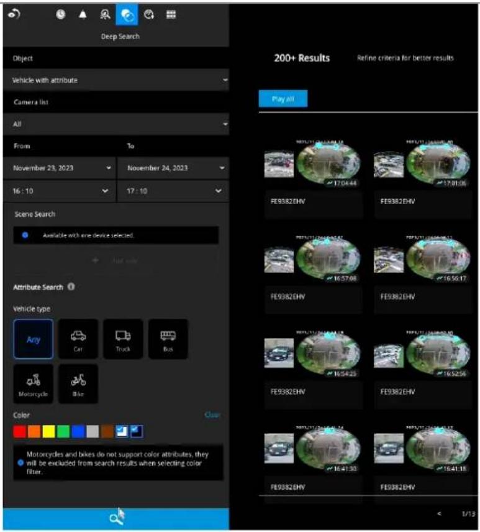Open the person search icon

pyautogui.click(x=105, y=14)
